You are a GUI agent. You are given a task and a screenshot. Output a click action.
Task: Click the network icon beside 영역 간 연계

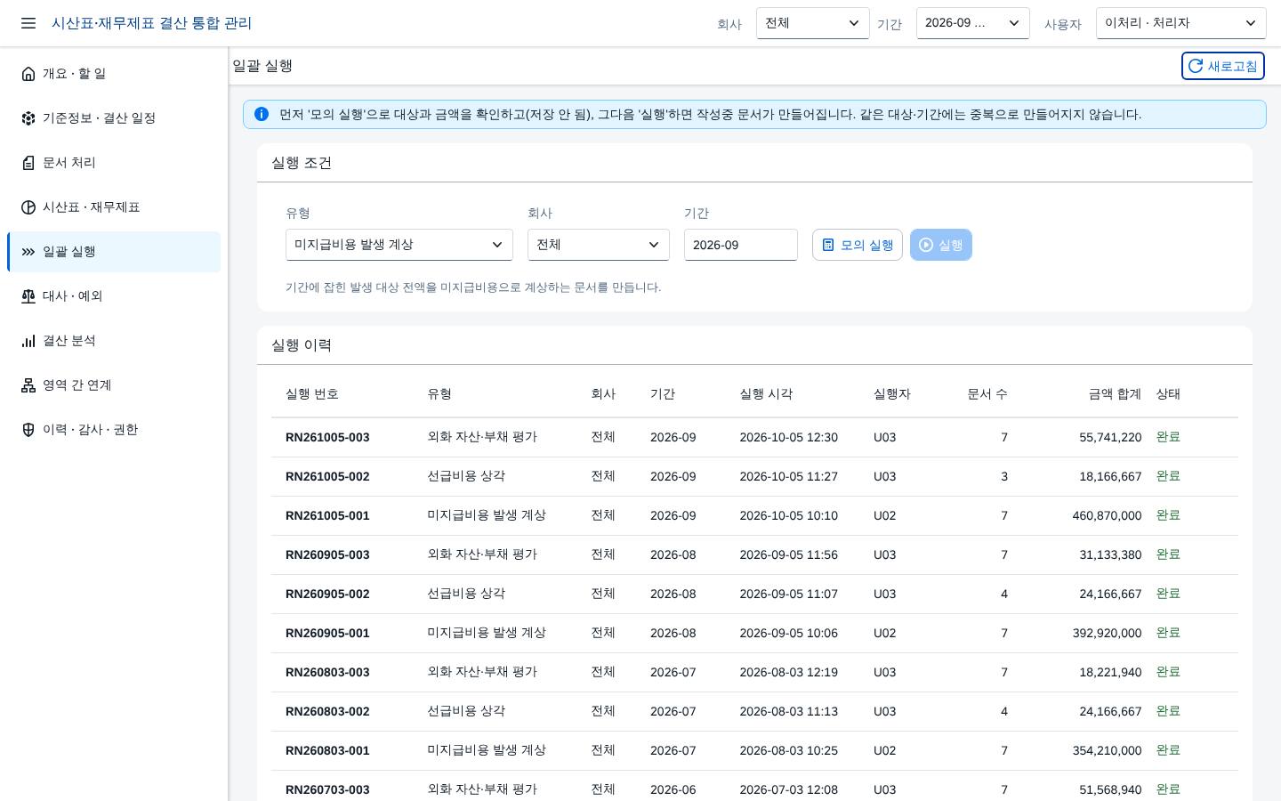pyautogui.click(x=28, y=385)
